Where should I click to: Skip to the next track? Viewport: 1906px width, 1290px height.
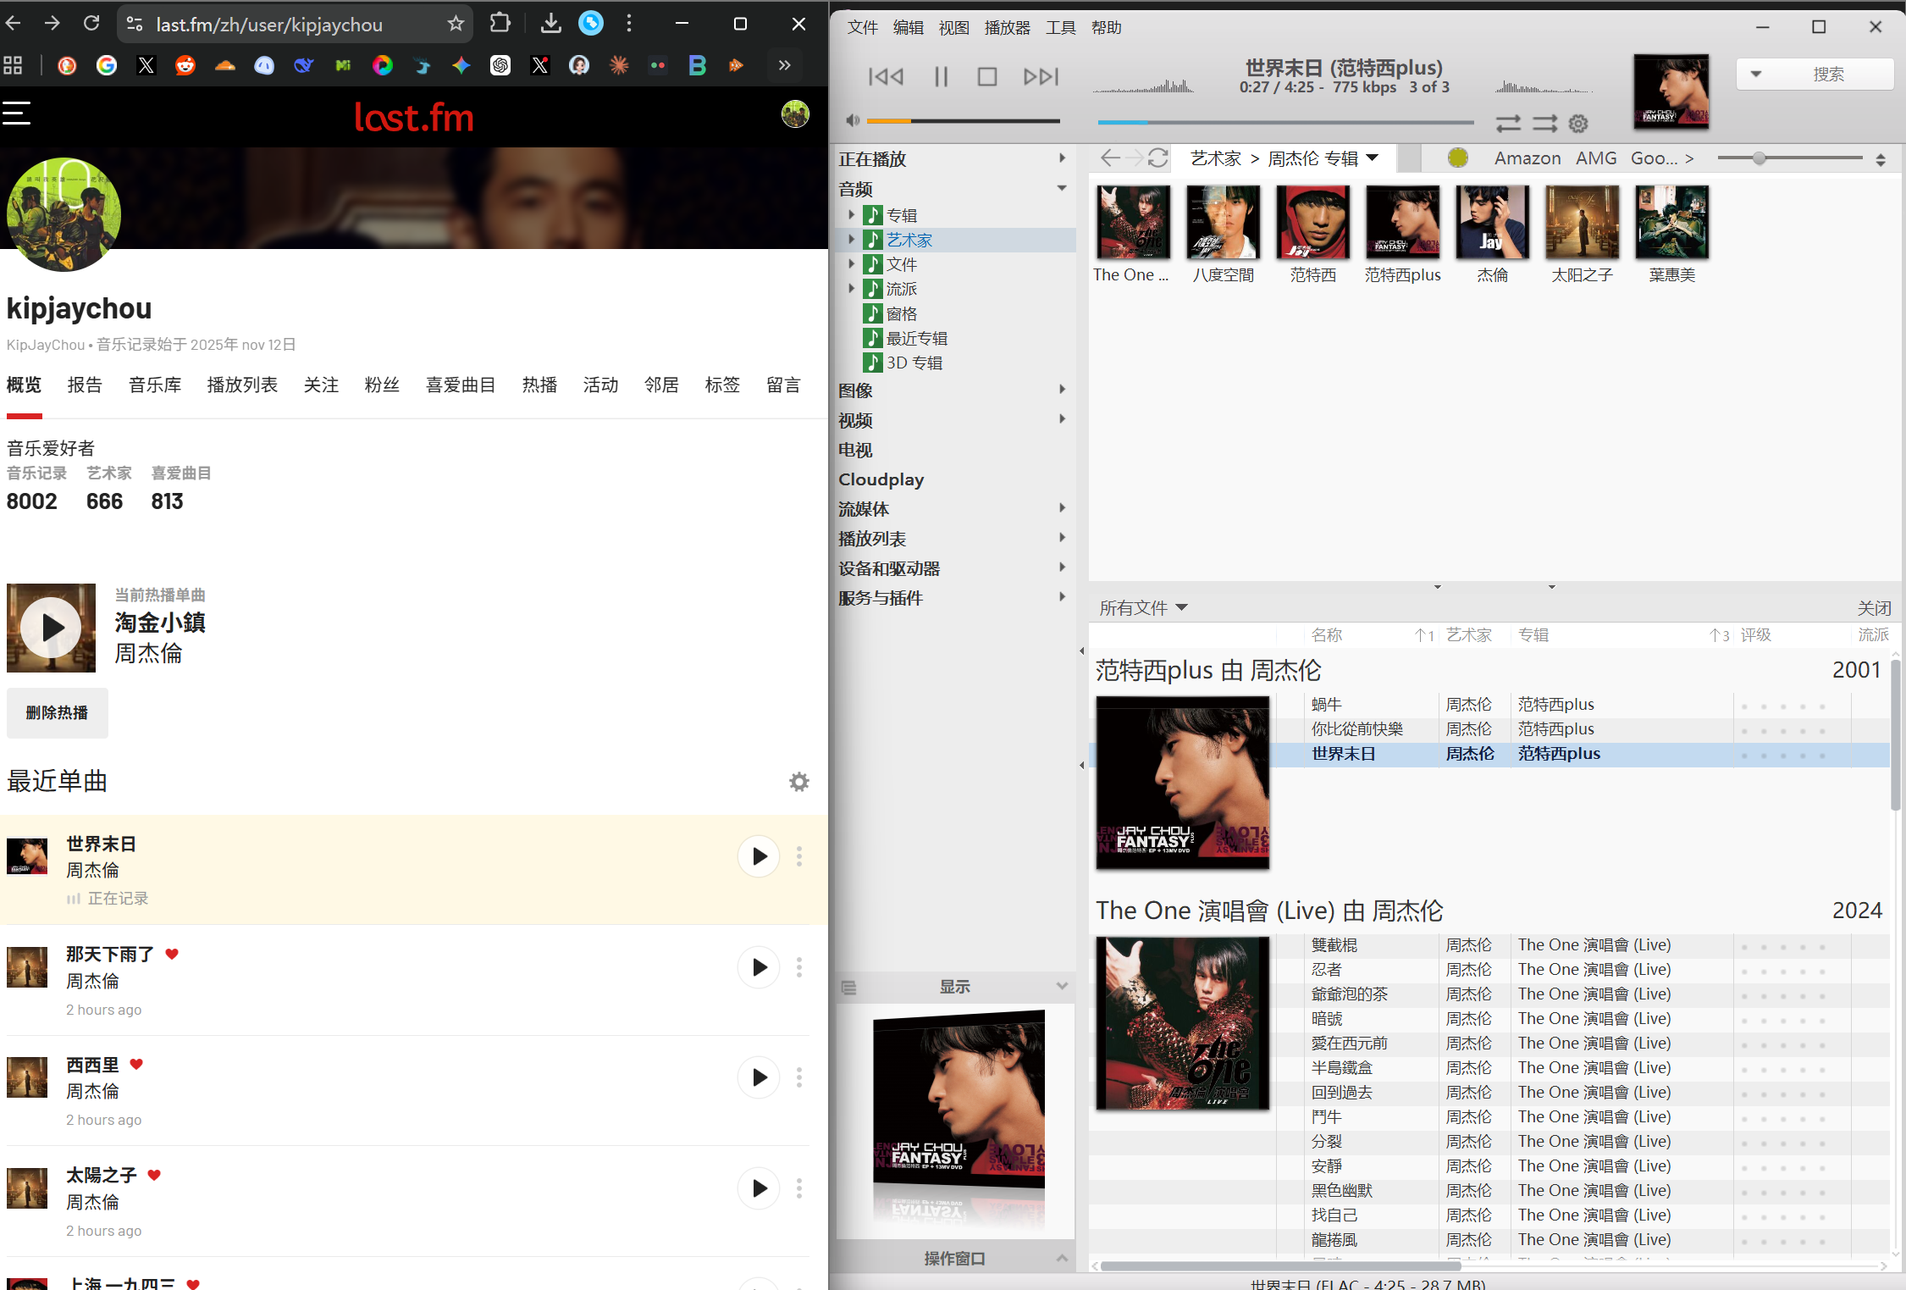coord(1041,77)
